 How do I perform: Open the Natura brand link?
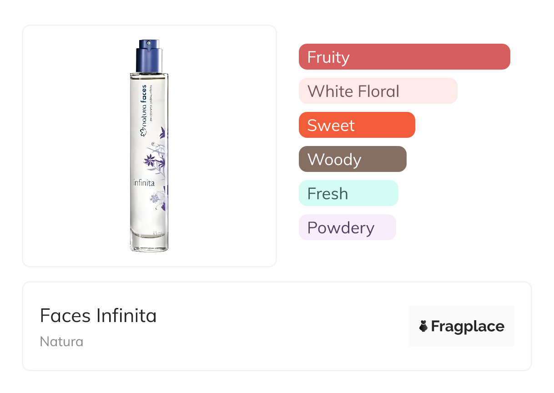[x=61, y=342]
